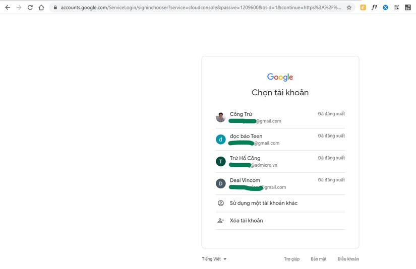Click the QR code extension icon
Viewport: 416px width, 269px height.
coord(397,8)
